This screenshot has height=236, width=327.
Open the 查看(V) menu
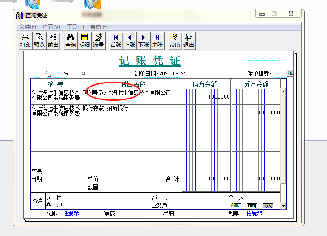(51, 27)
